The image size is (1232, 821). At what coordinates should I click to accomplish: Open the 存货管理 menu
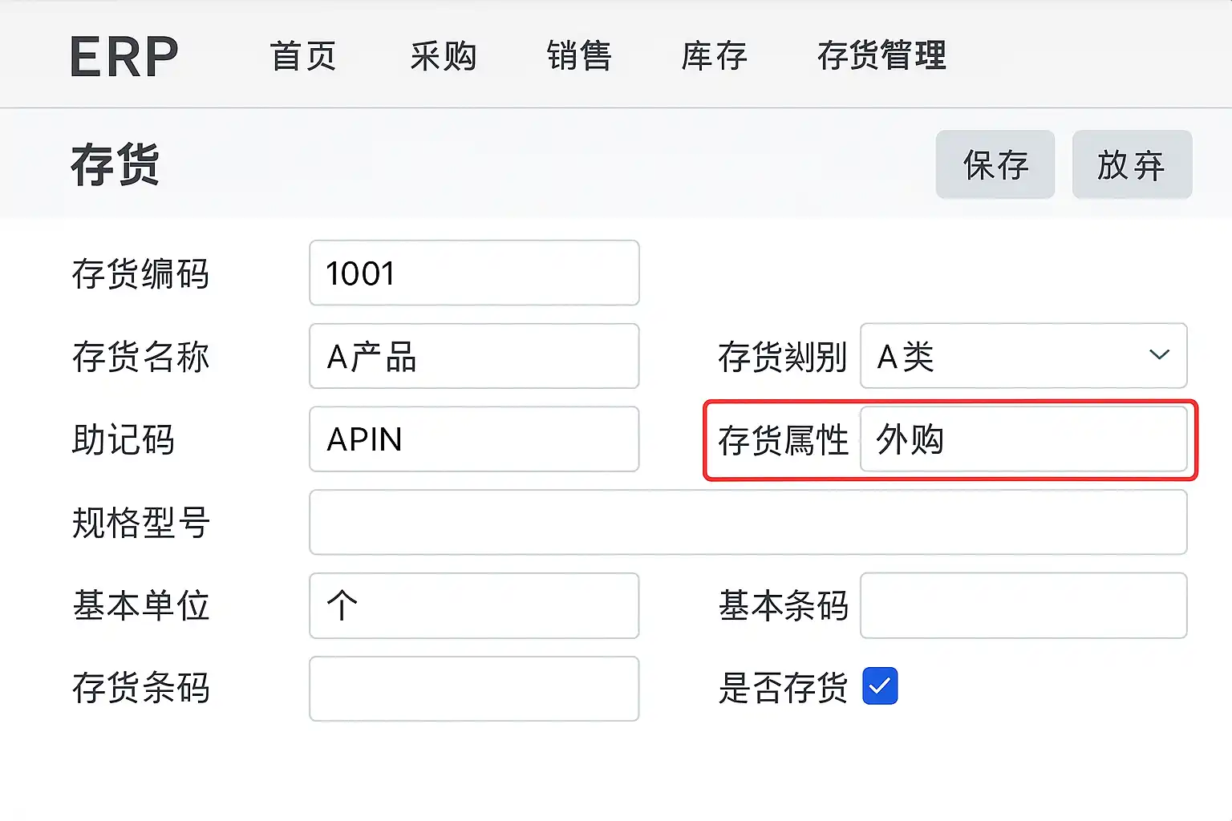point(881,56)
